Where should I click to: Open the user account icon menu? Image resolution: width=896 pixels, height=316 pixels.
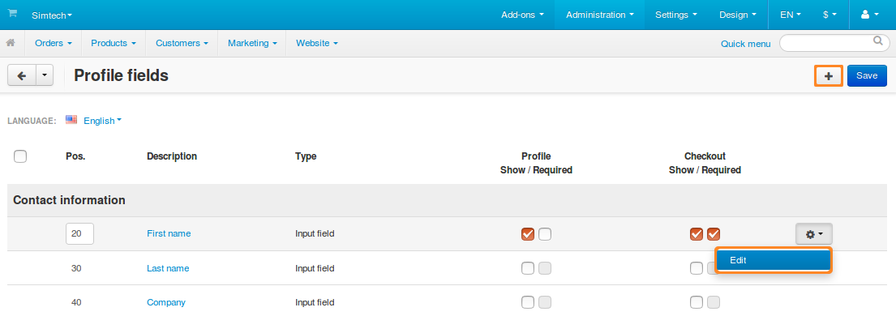pyautogui.click(x=870, y=15)
